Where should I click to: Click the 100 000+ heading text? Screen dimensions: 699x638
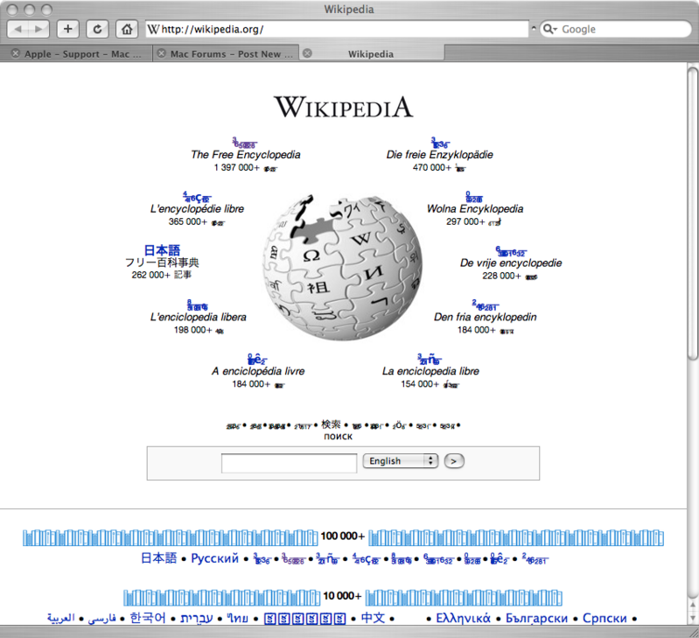click(342, 536)
